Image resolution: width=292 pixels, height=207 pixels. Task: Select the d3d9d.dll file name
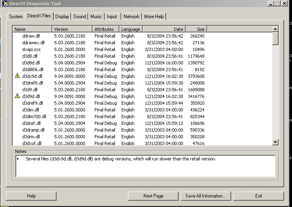click(x=31, y=96)
